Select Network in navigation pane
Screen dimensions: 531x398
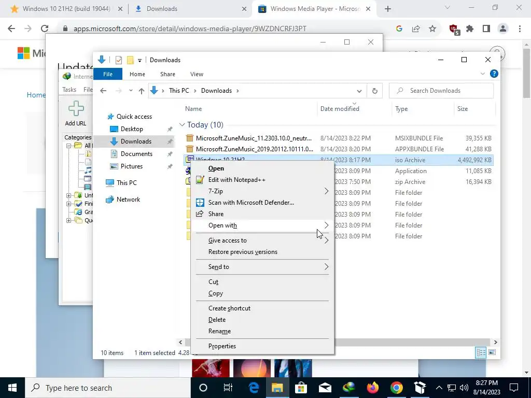[128, 200]
